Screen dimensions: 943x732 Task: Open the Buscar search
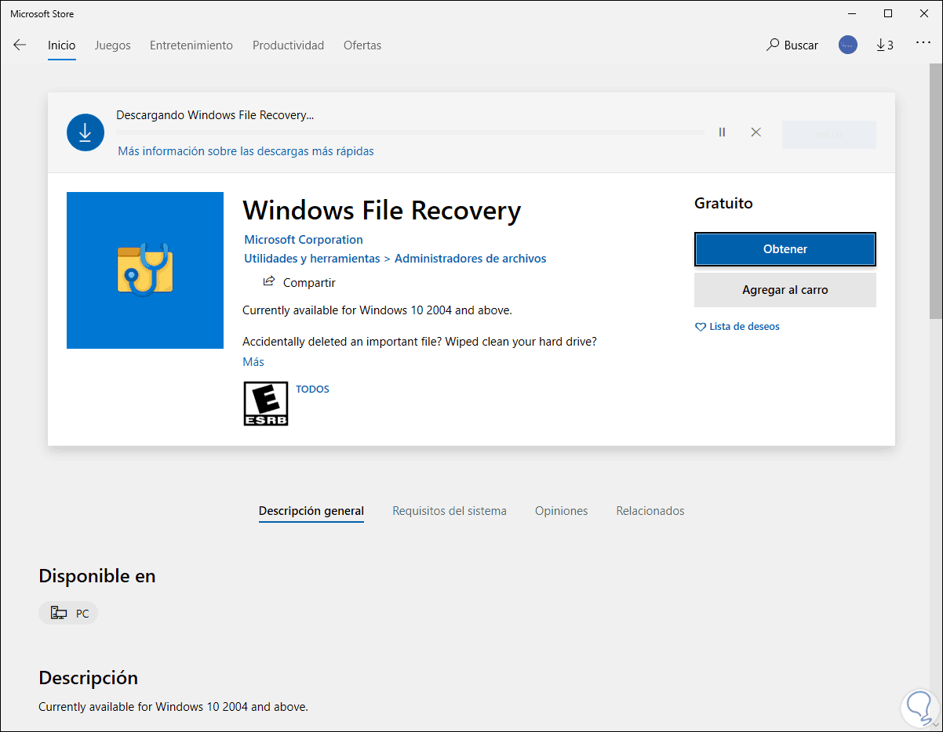pyautogui.click(x=792, y=45)
